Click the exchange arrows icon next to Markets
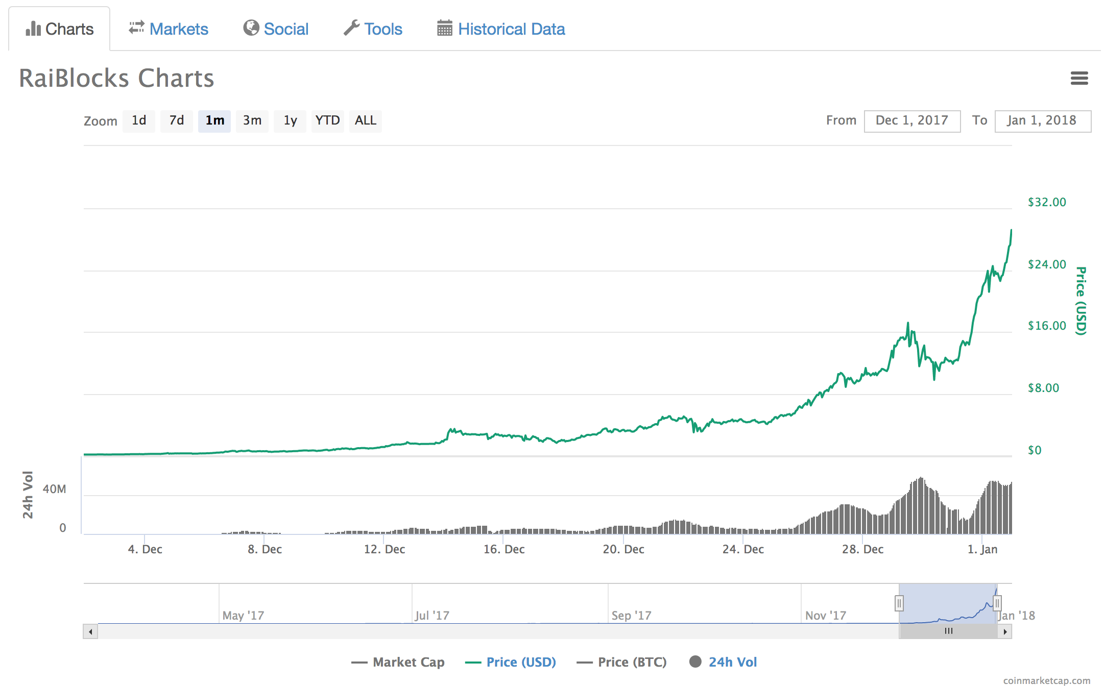Screen dimensions: 1104x686 pos(135,28)
